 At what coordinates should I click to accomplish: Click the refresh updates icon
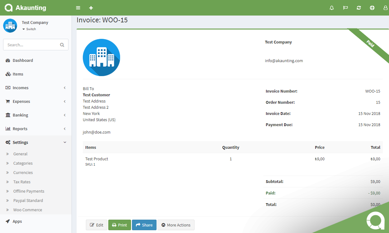[359, 8]
